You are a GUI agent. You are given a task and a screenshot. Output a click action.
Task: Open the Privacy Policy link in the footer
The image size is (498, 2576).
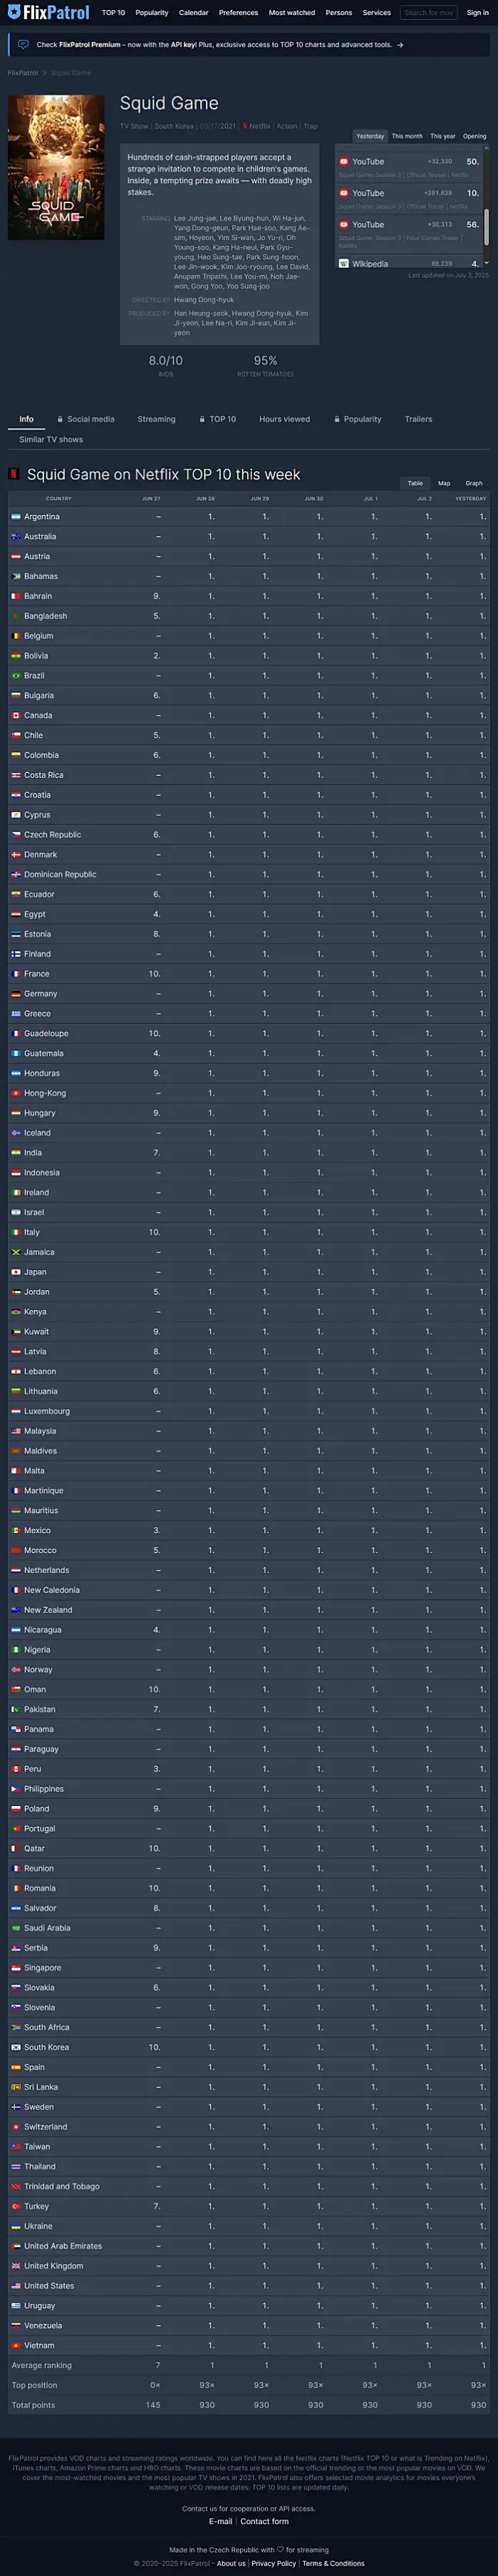pyautogui.click(x=273, y=2563)
